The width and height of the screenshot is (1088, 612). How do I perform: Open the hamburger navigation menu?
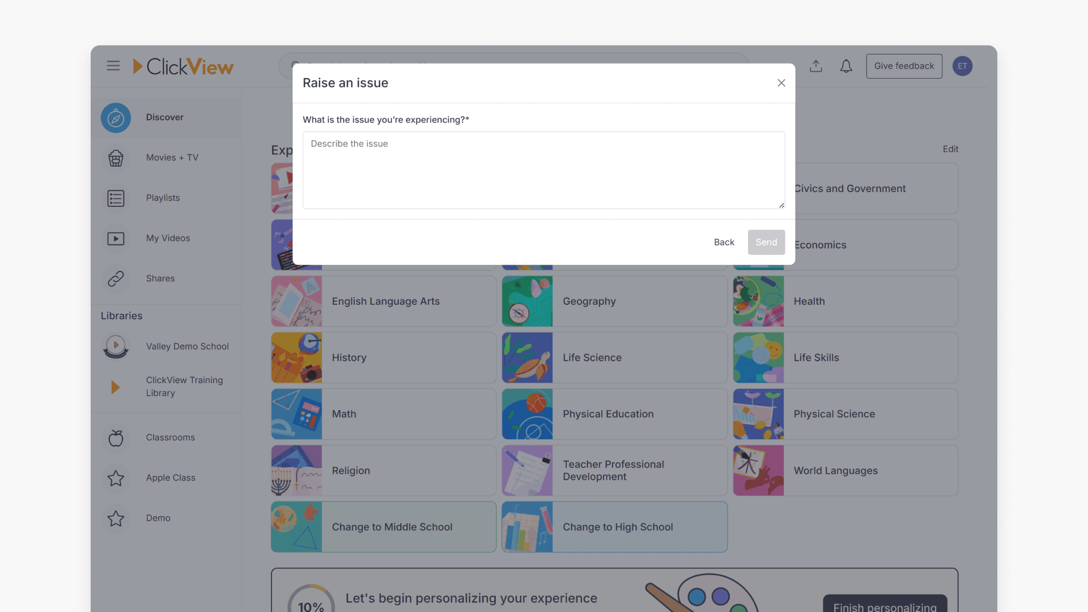click(x=113, y=66)
